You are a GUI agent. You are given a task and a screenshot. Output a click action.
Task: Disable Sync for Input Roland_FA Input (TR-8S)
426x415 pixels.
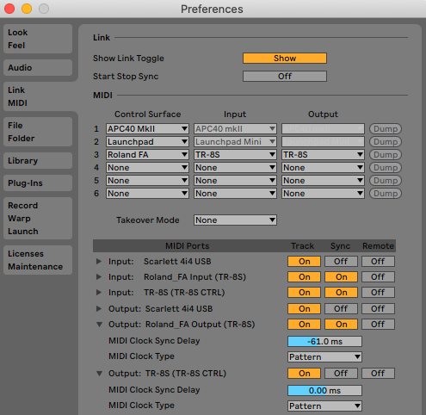(x=341, y=277)
